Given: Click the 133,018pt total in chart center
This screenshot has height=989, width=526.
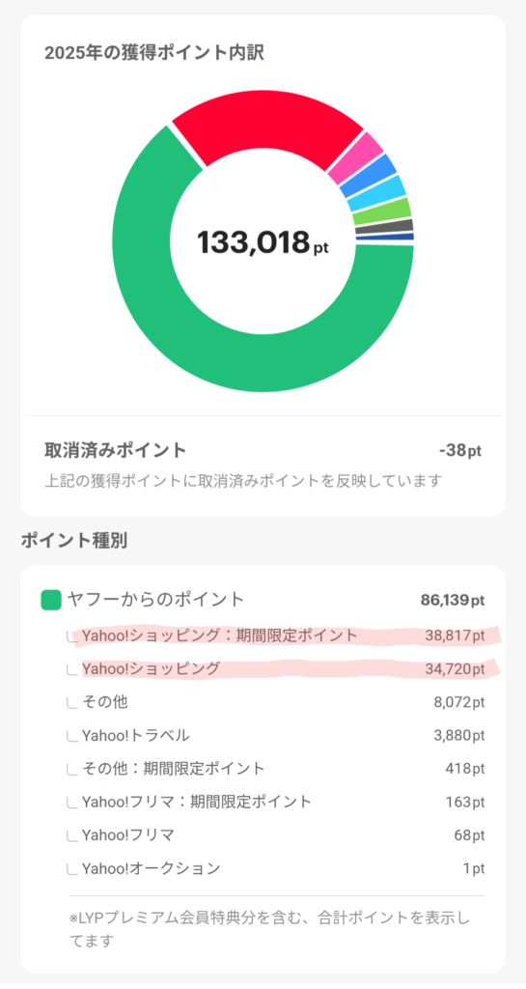Looking at the screenshot, I should click(263, 242).
